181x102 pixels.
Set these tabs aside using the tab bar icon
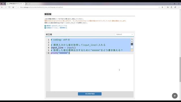tap(5, 4)
